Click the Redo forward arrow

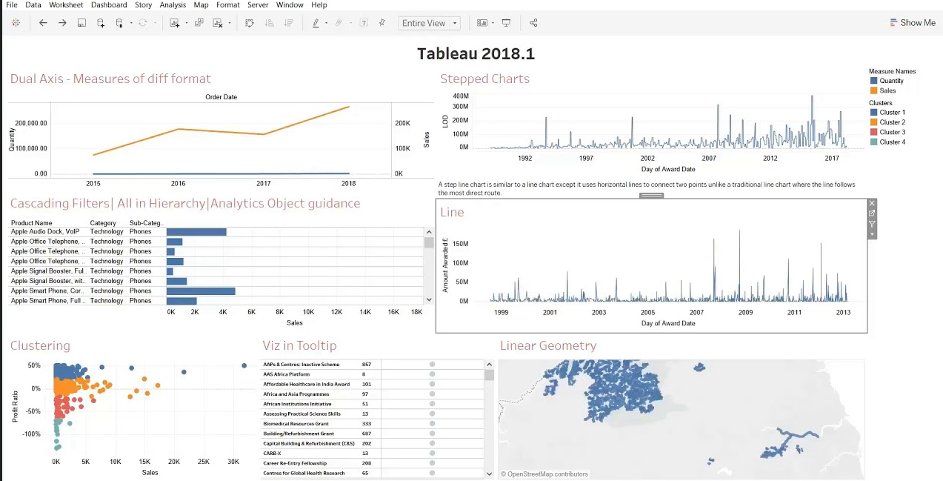click(62, 23)
